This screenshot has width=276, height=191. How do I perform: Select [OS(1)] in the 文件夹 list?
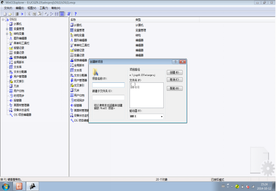tap(135, 87)
